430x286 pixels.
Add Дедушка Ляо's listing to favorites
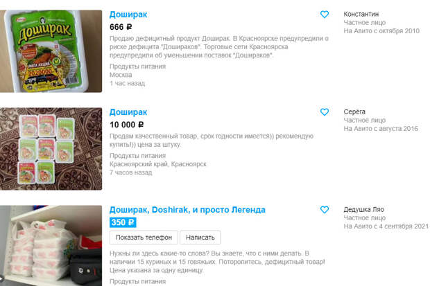[325, 210]
